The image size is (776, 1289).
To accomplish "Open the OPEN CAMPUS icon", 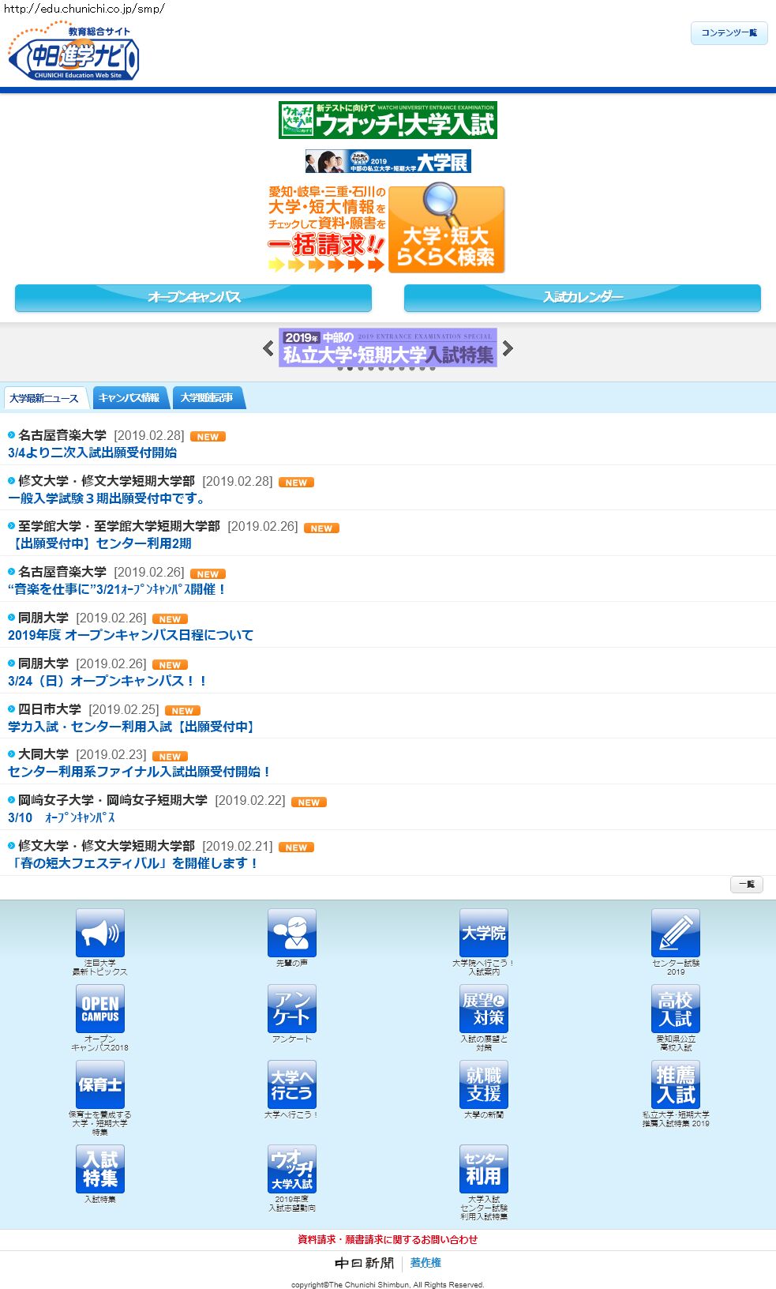I will 100,1009.
